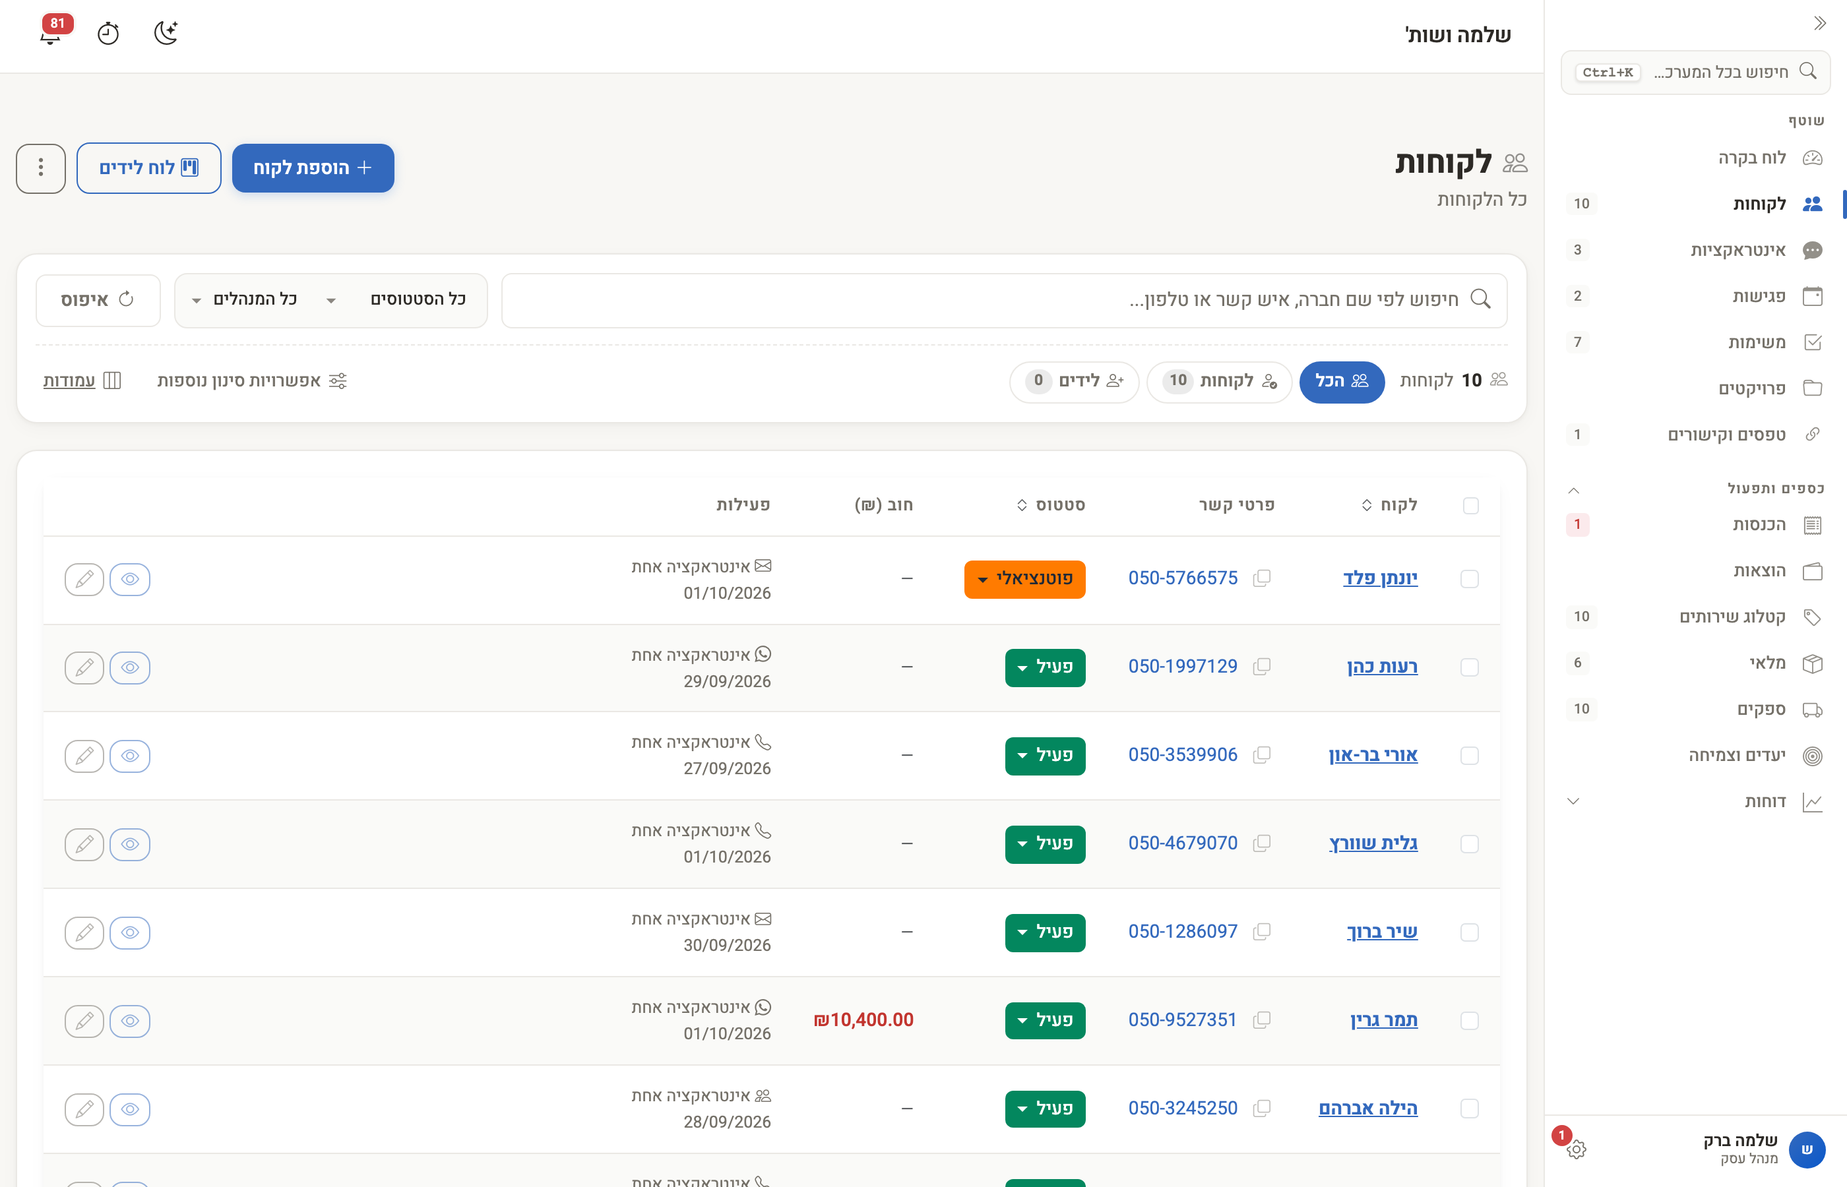Toggle dark mode moon icon

tap(166, 33)
